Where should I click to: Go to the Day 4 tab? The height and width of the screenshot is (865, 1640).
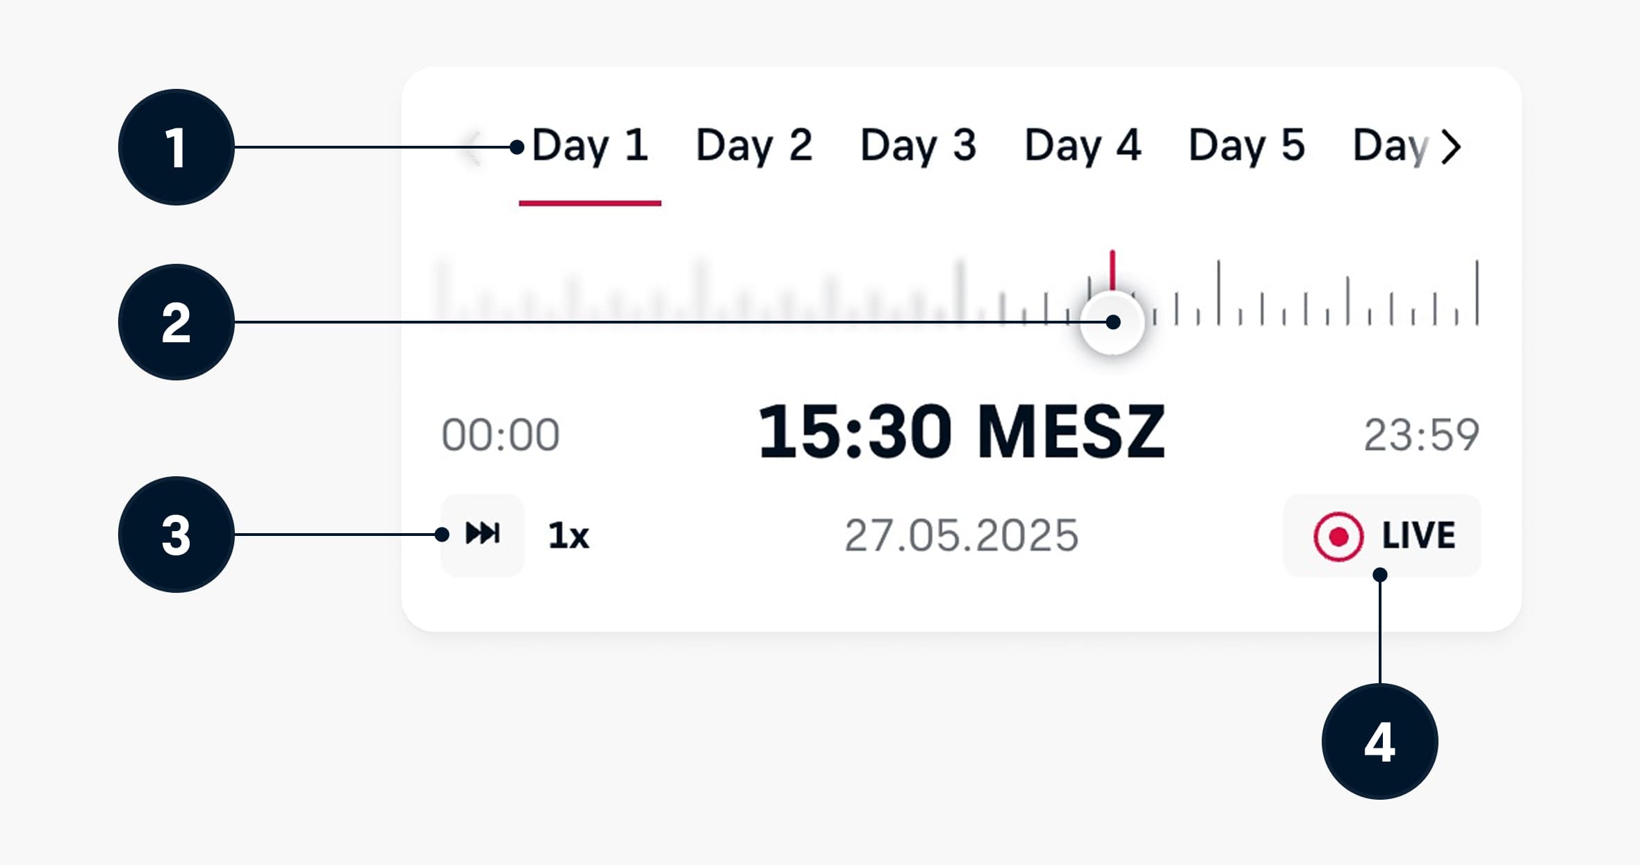tap(1082, 146)
